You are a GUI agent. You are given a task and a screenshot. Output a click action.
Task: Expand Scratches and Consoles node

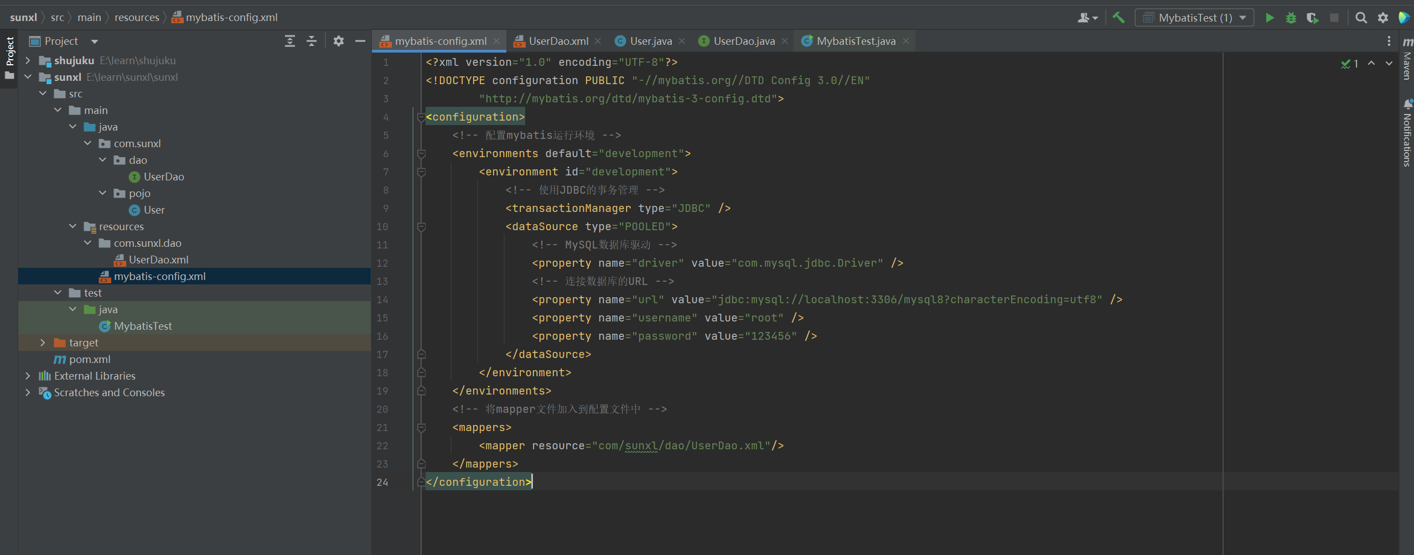click(x=28, y=392)
